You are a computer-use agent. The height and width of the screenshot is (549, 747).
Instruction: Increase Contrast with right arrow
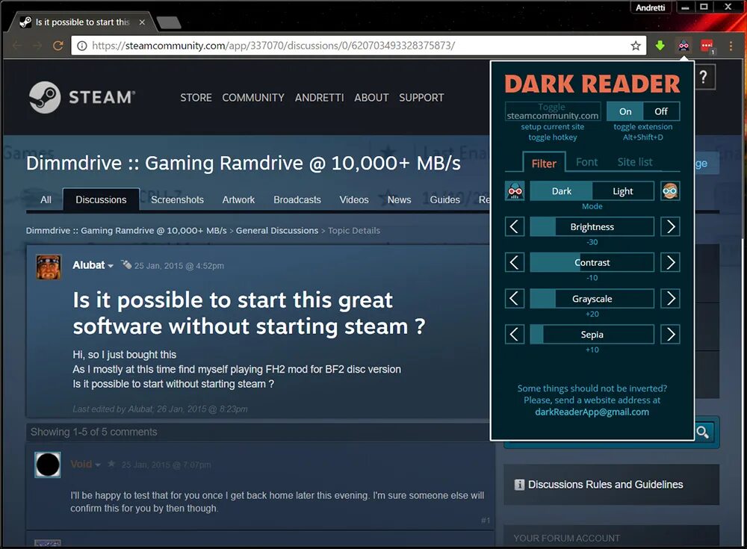coord(670,263)
